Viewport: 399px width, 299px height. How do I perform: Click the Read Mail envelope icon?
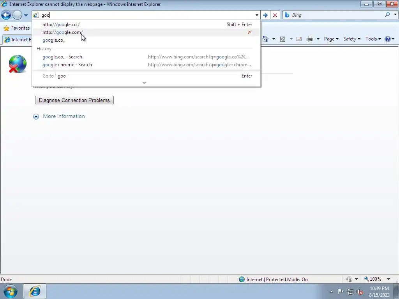point(299,39)
